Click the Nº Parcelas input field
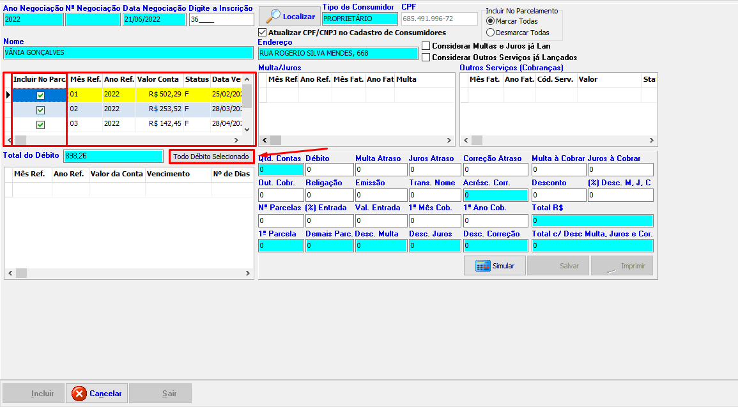738x407 pixels. tap(281, 220)
